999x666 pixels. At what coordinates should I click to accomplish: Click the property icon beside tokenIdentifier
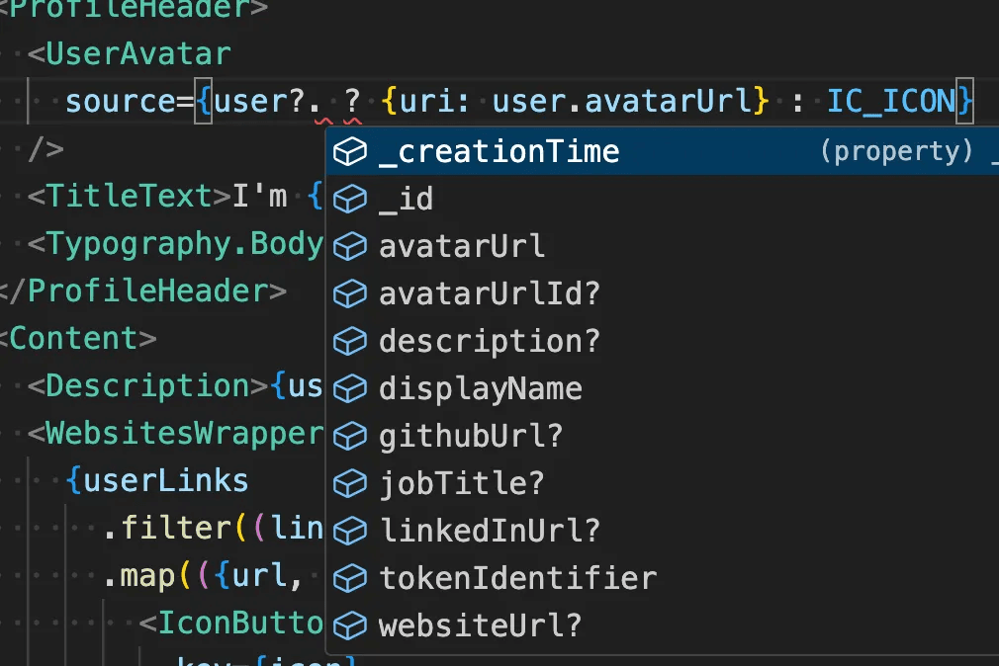(x=350, y=578)
